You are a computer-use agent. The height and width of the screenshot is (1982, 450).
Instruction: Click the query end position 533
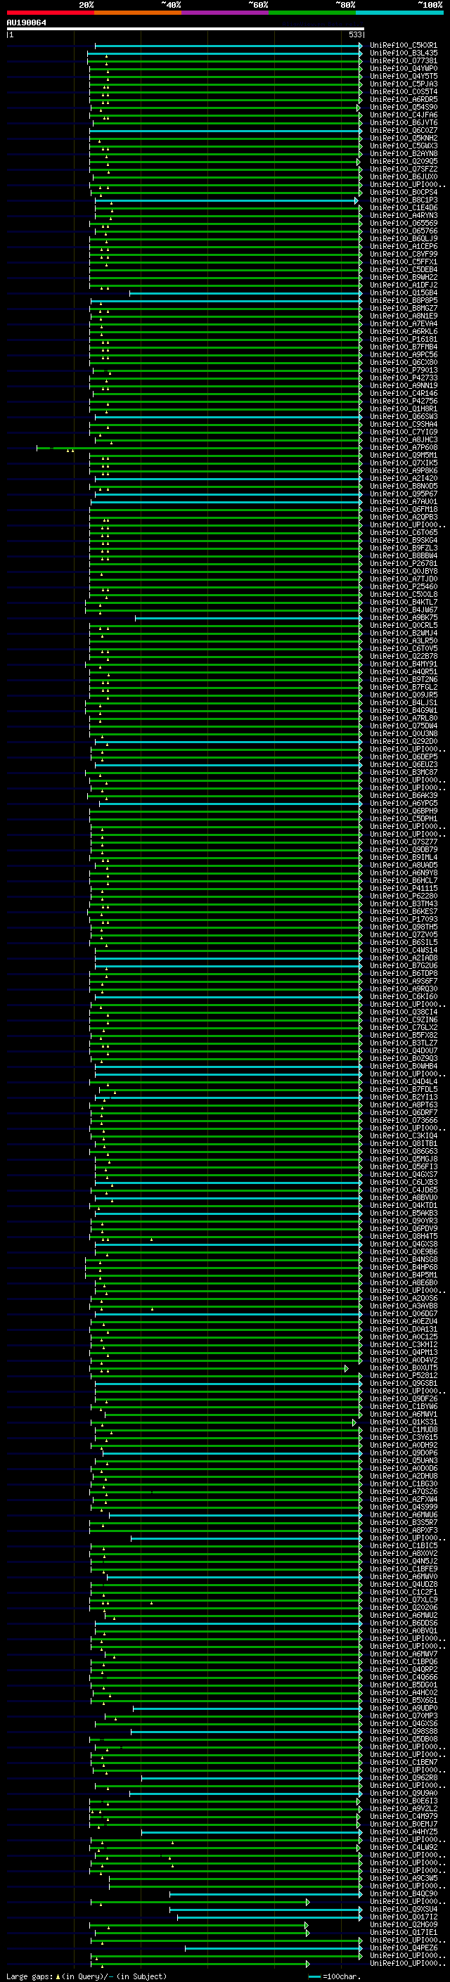355,34
